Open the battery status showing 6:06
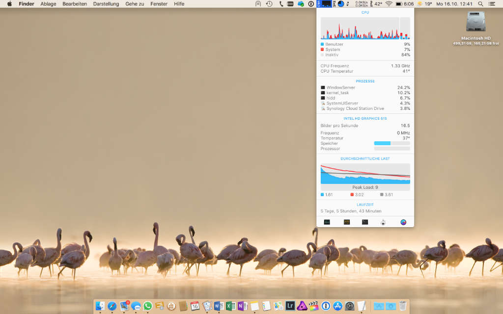 click(404, 4)
